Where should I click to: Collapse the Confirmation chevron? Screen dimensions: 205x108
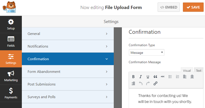point(107,59)
